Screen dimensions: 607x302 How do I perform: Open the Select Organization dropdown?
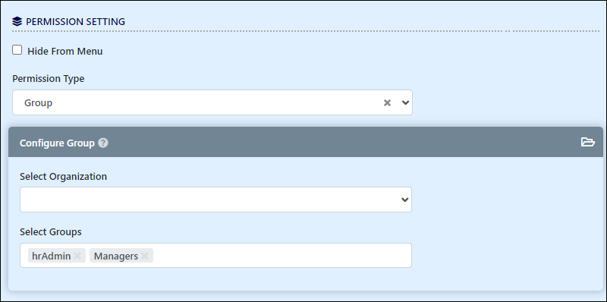215,200
